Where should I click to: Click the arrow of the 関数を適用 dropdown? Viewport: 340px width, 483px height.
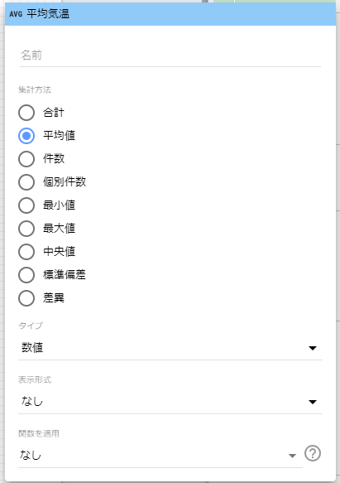pyautogui.click(x=292, y=456)
